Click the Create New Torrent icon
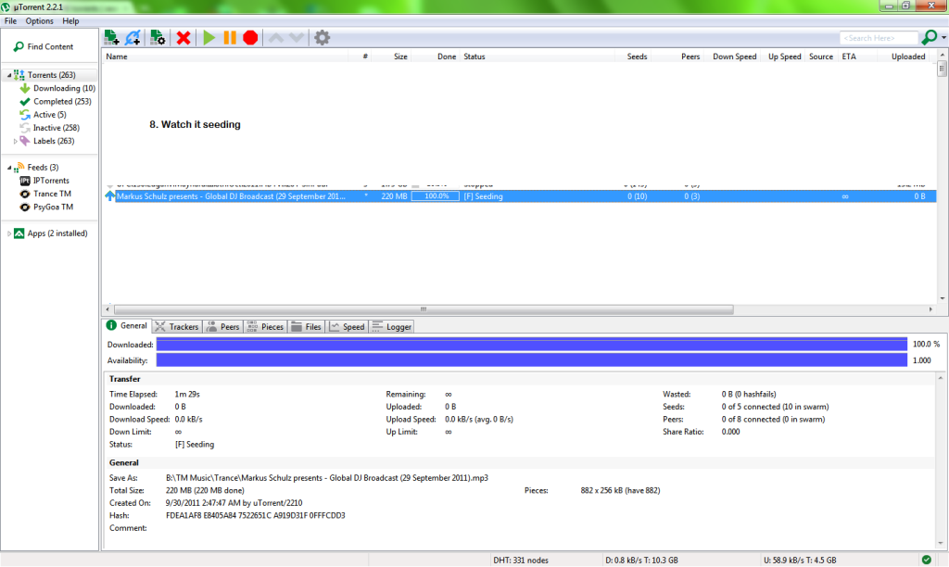This screenshot has width=949, height=567. 158,37
